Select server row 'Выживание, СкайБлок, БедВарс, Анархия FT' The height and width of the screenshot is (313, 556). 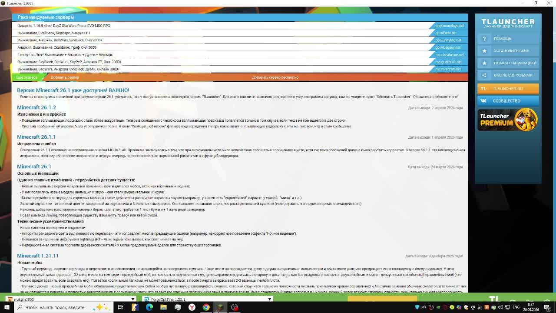point(240,33)
